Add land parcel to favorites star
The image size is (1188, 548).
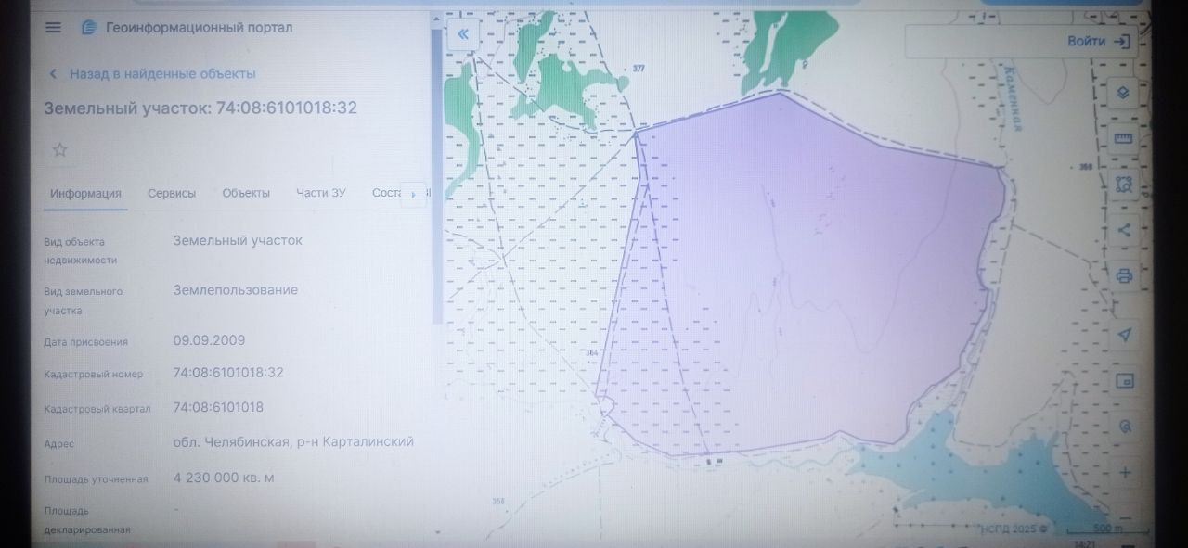[x=60, y=150]
